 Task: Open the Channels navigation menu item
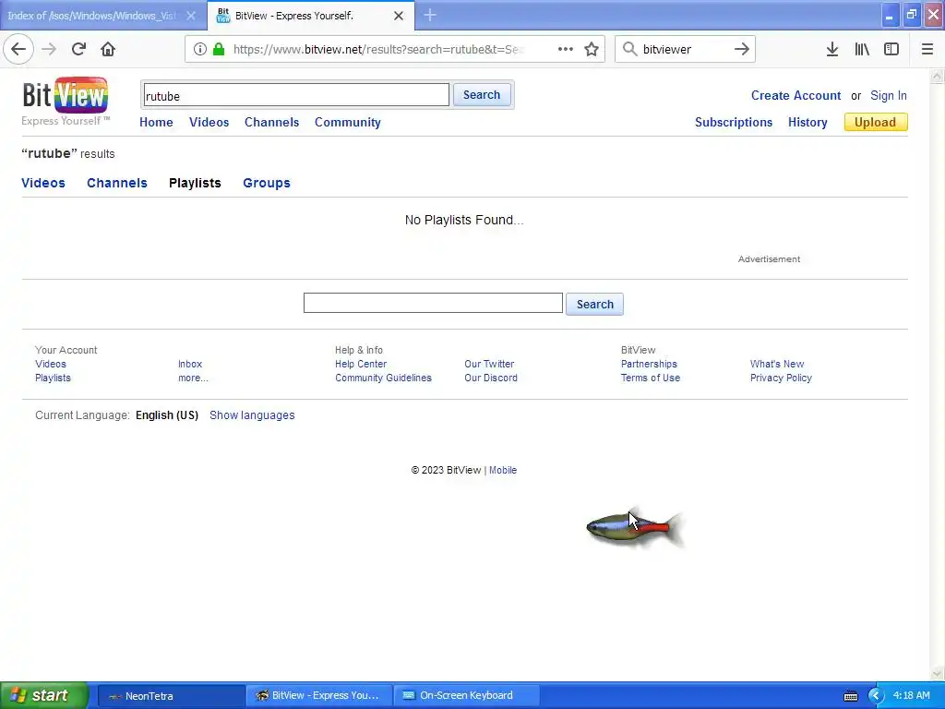(x=272, y=123)
